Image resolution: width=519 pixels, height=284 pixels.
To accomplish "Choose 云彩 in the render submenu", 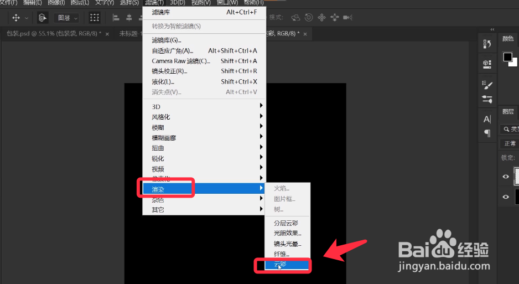I will point(287,265).
